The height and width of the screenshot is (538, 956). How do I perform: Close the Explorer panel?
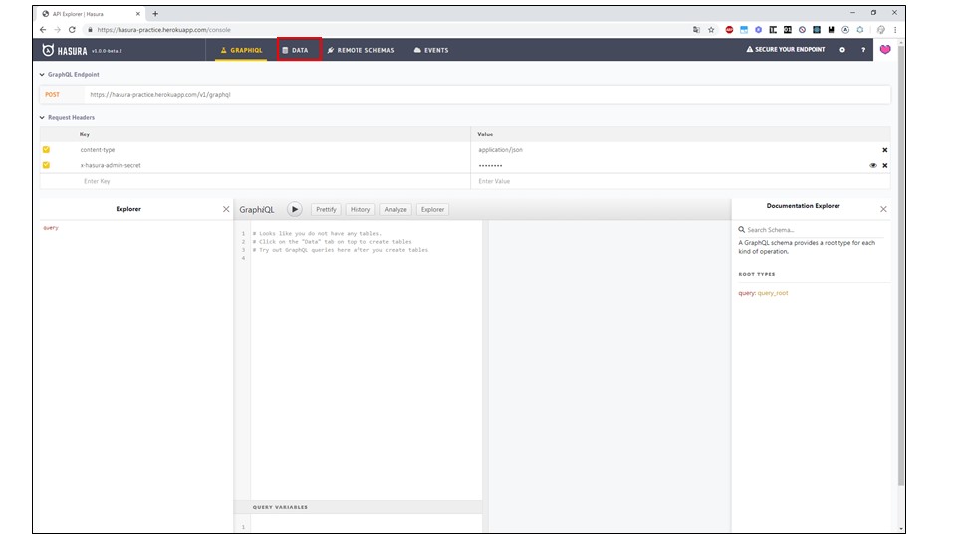[x=226, y=209]
